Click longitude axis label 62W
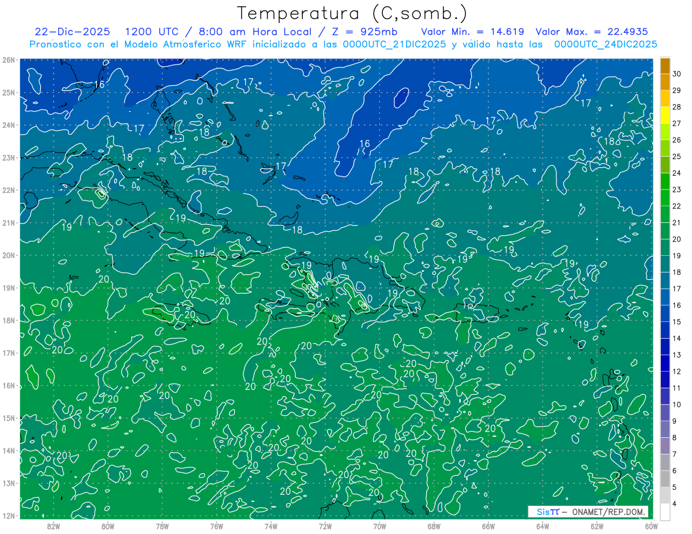 [597, 525]
